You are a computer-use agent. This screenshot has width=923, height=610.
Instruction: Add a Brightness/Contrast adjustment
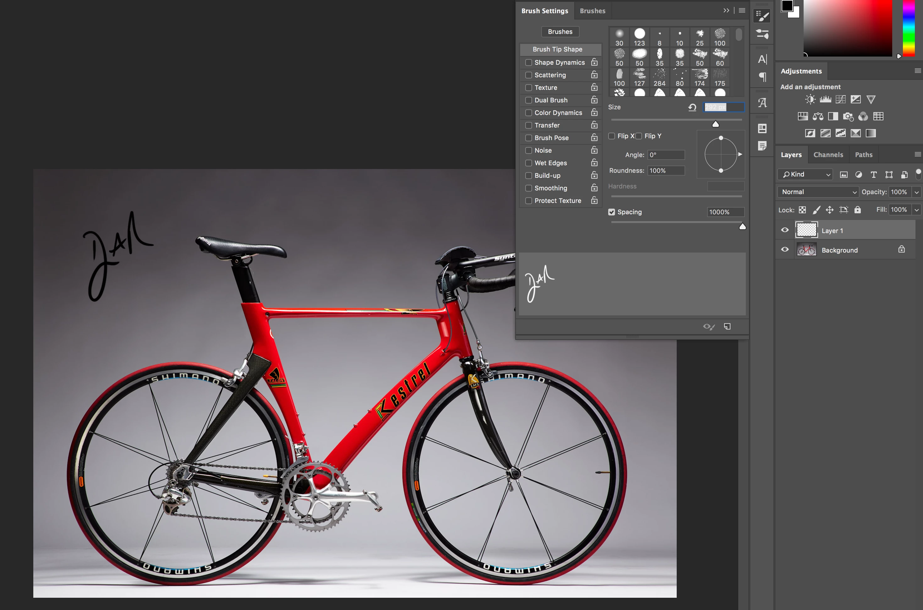(x=810, y=100)
